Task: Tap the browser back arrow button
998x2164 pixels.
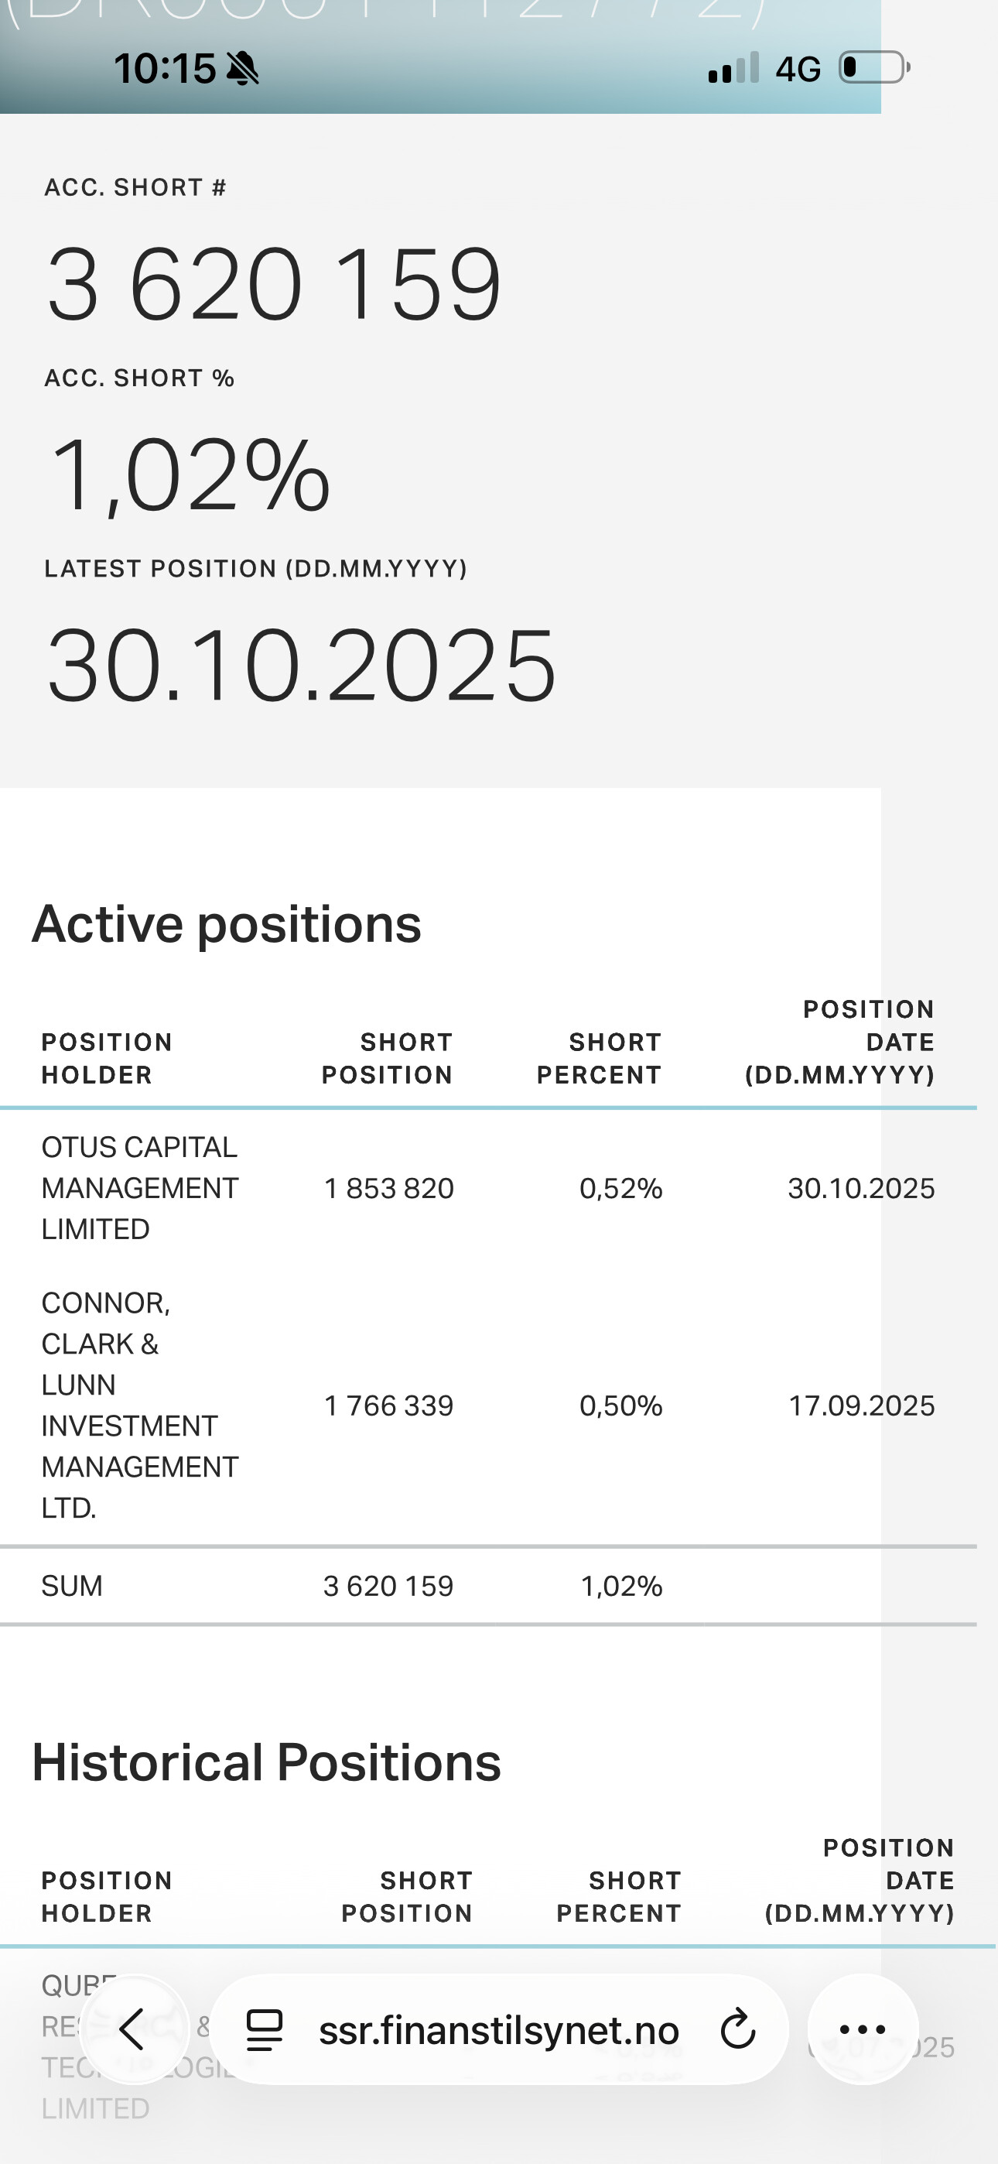Action: (134, 2029)
